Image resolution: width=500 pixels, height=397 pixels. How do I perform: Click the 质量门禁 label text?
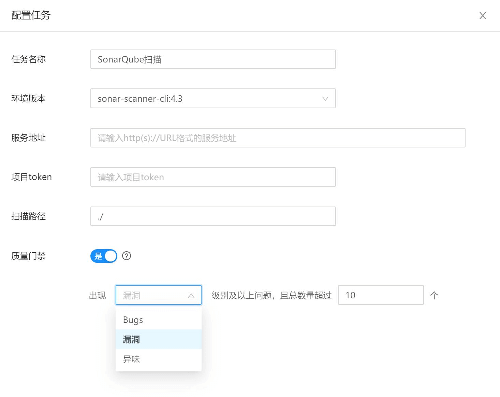coord(29,256)
